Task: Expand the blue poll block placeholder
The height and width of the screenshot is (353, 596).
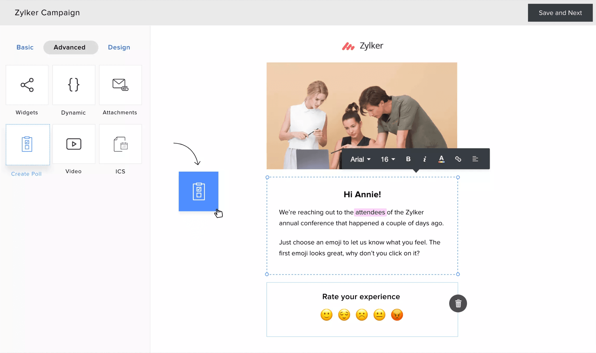Action: 198,191
